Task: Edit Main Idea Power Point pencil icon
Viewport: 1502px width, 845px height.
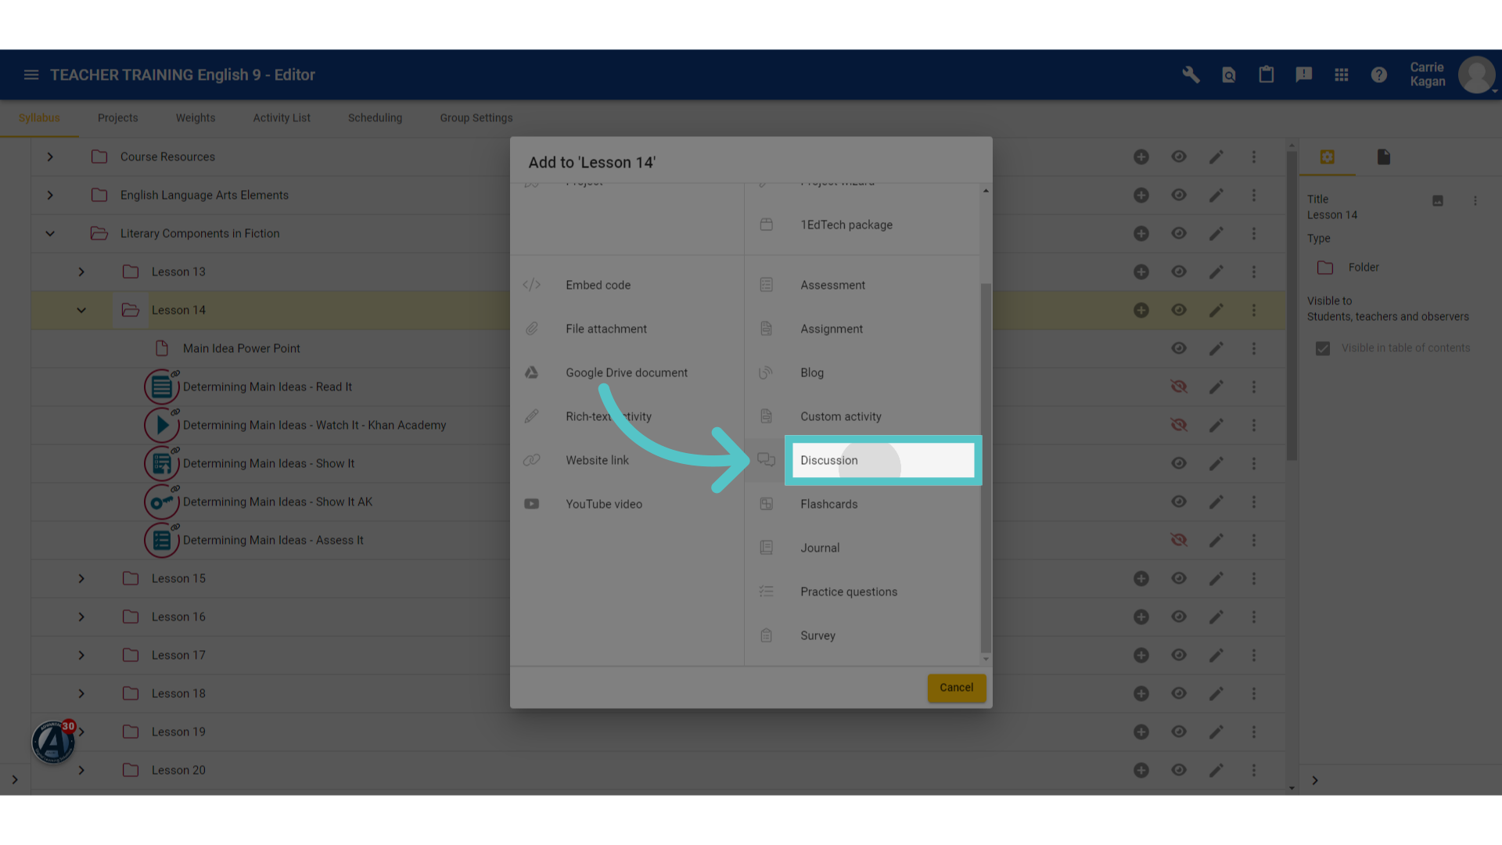Action: (1216, 348)
